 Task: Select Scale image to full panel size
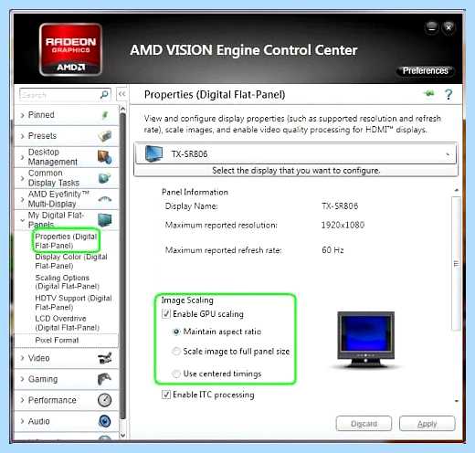pyautogui.click(x=176, y=352)
